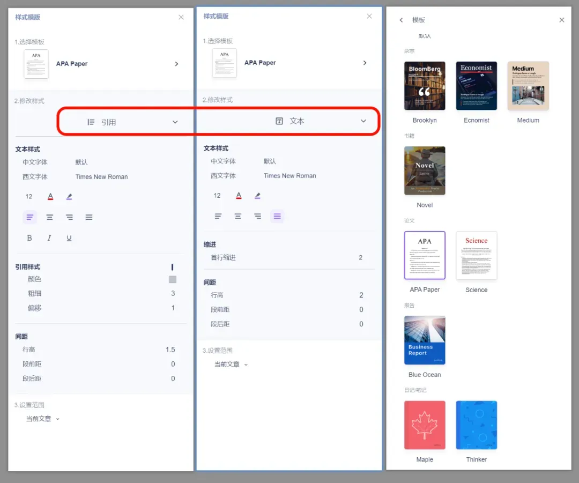The height and width of the screenshot is (483, 579).
Task: Edit 首行缩进 first-line indent value 2
Action: 361,257
